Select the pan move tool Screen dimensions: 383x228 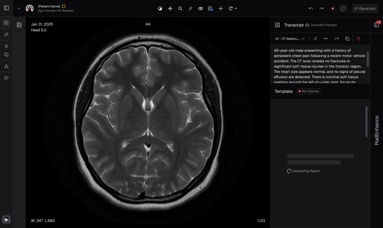[x=170, y=8]
